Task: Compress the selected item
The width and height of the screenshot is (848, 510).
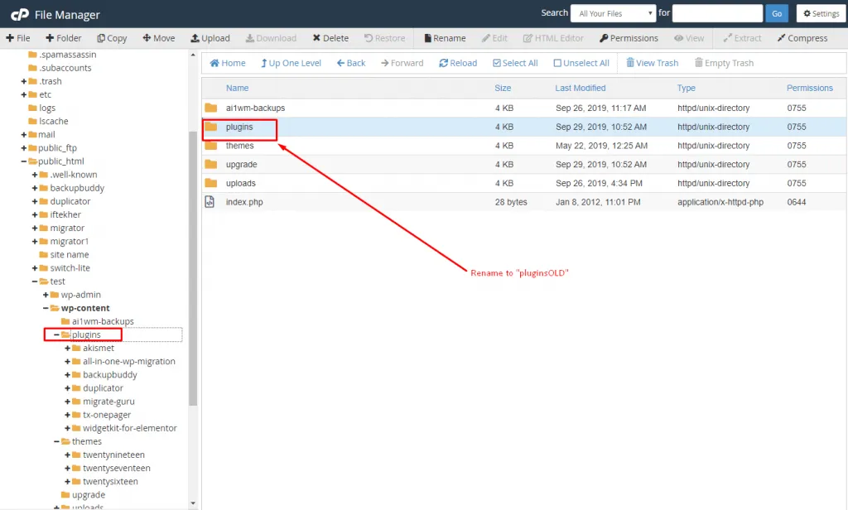Action: 802,38
